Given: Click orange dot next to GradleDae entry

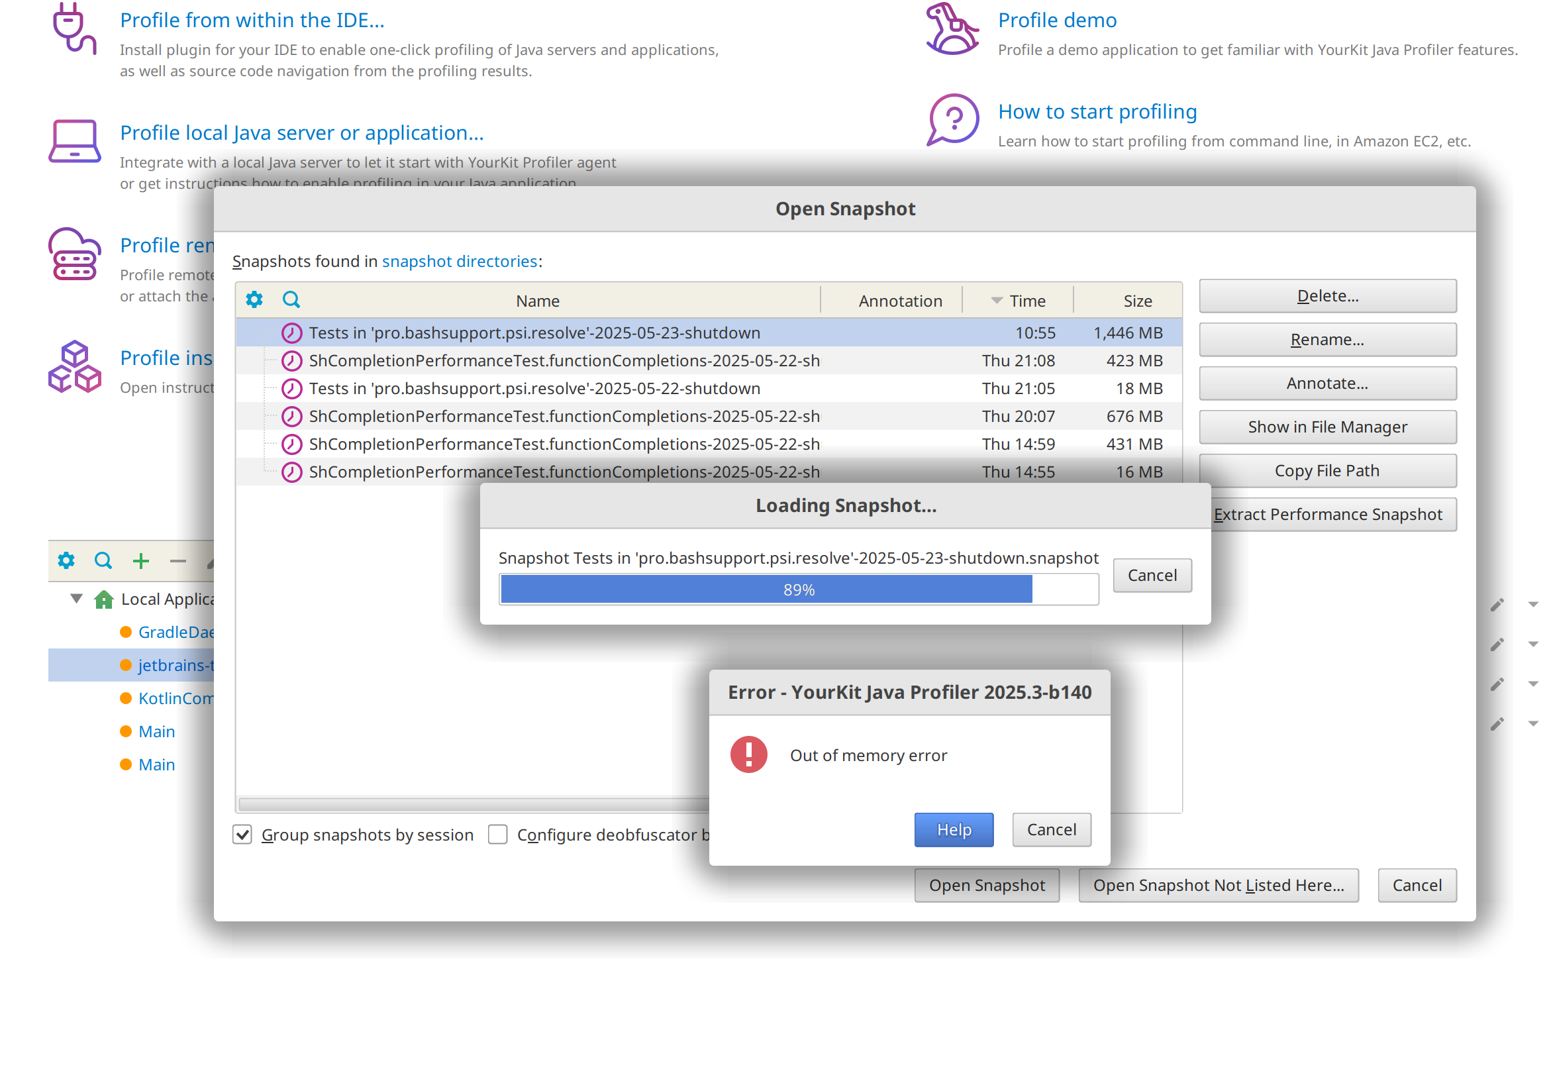Looking at the screenshot, I should [x=125, y=633].
